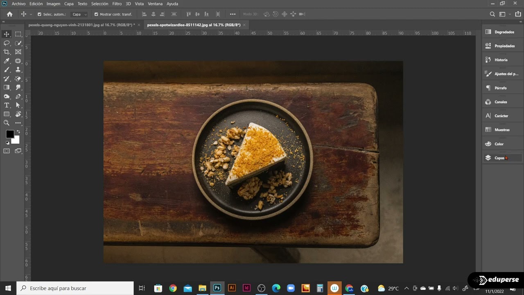The image size is (524, 295).
Task: Open Google Chrome from taskbar
Action: [x=173, y=288]
